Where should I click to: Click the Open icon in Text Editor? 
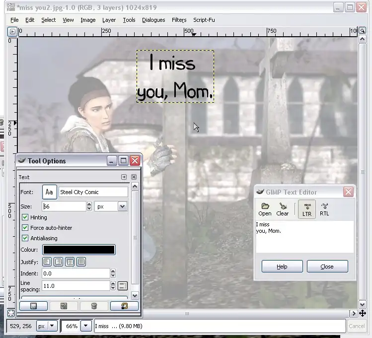tap(265, 209)
